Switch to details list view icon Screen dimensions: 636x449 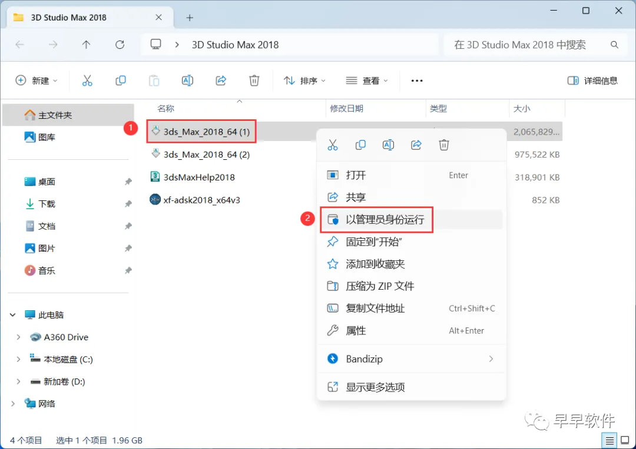[x=609, y=440]
